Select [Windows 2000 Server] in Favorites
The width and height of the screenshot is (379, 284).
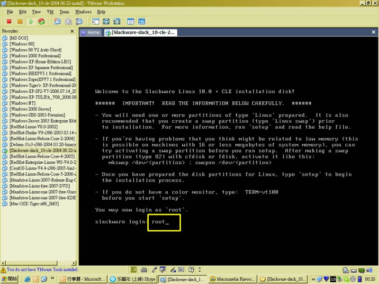pyautogui.click(x=30, y=109)
